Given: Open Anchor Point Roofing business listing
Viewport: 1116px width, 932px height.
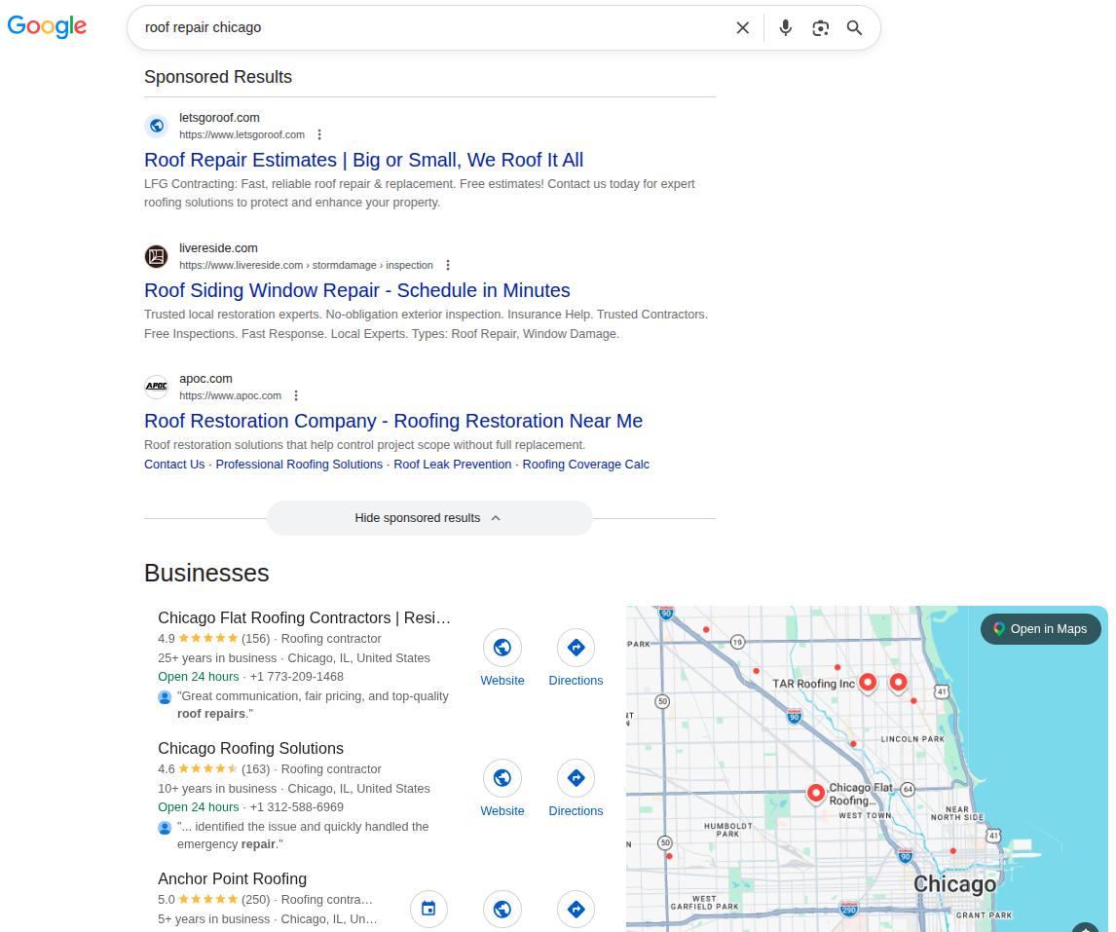Looking at the screenshot, I should (x=232, y=878).
